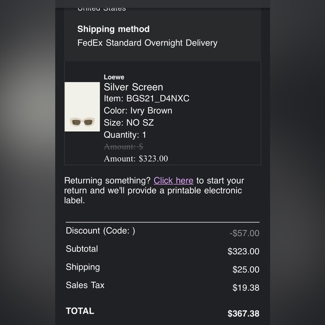Click the 'Silver Screen' product name

pyautogui.click(x=133, y=87)
